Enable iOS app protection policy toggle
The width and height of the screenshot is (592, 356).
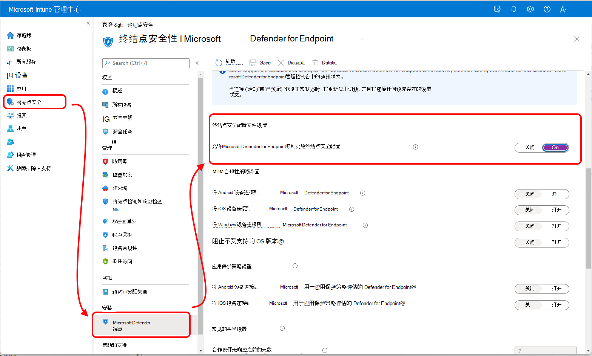(556, 305)
